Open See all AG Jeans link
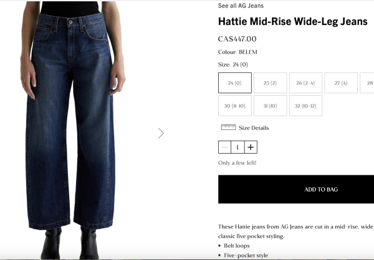Viewport: 374px width, 260px height. 241,6
